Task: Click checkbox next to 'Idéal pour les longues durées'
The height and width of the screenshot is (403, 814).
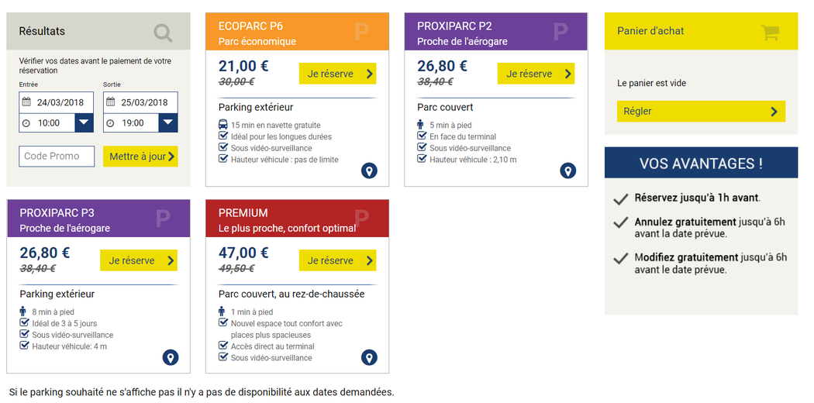Action: [x=223, y=136]
